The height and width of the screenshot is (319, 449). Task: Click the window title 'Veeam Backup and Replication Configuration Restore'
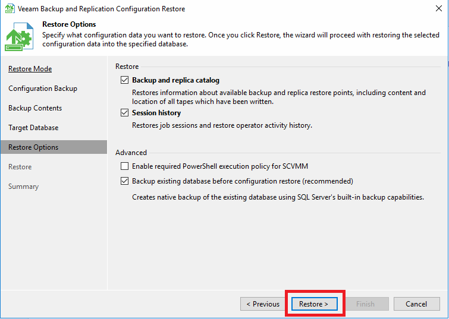[101, 9]
